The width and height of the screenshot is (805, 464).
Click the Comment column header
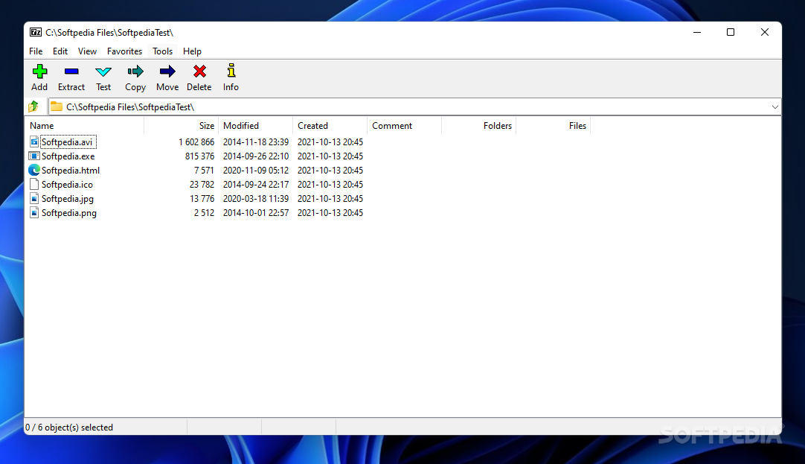coord(405,126)
